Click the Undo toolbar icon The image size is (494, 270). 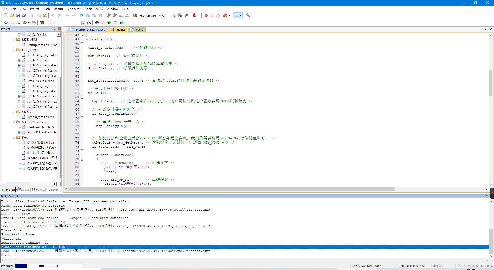53,15
